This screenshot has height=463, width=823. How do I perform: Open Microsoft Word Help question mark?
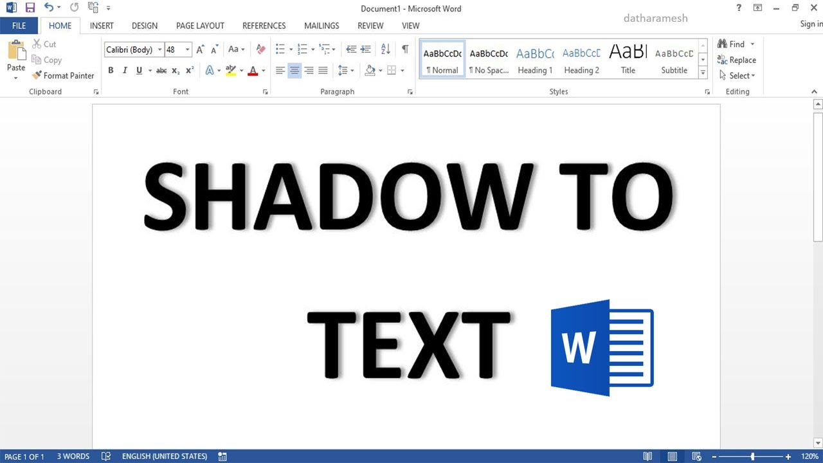739,8
